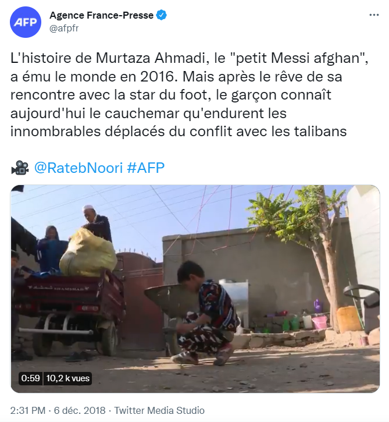This screenshot has height=422, width=389.
Task: Open the 2:31 PM timestamp link
Action: pyautogui.click(x=27, y=410)
